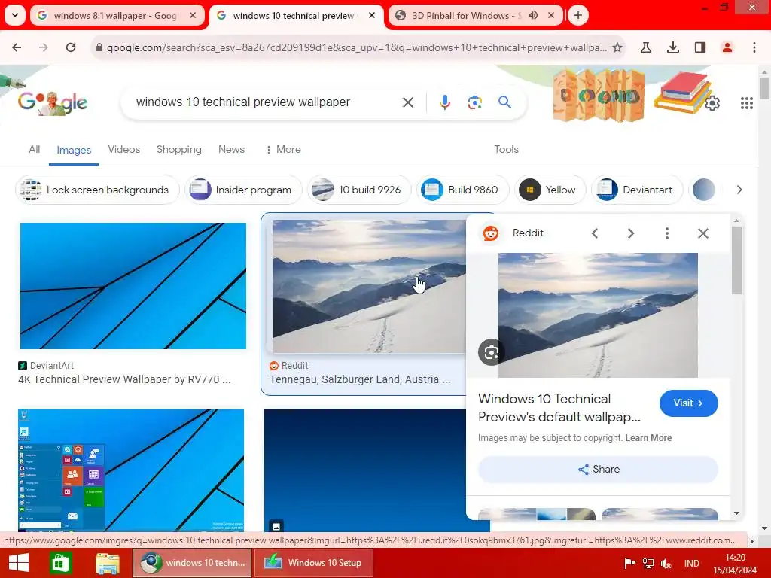The width and height of the screenshot is (771, 578).
Task: Click the Google search input field
Action: [x=266, y=102]
